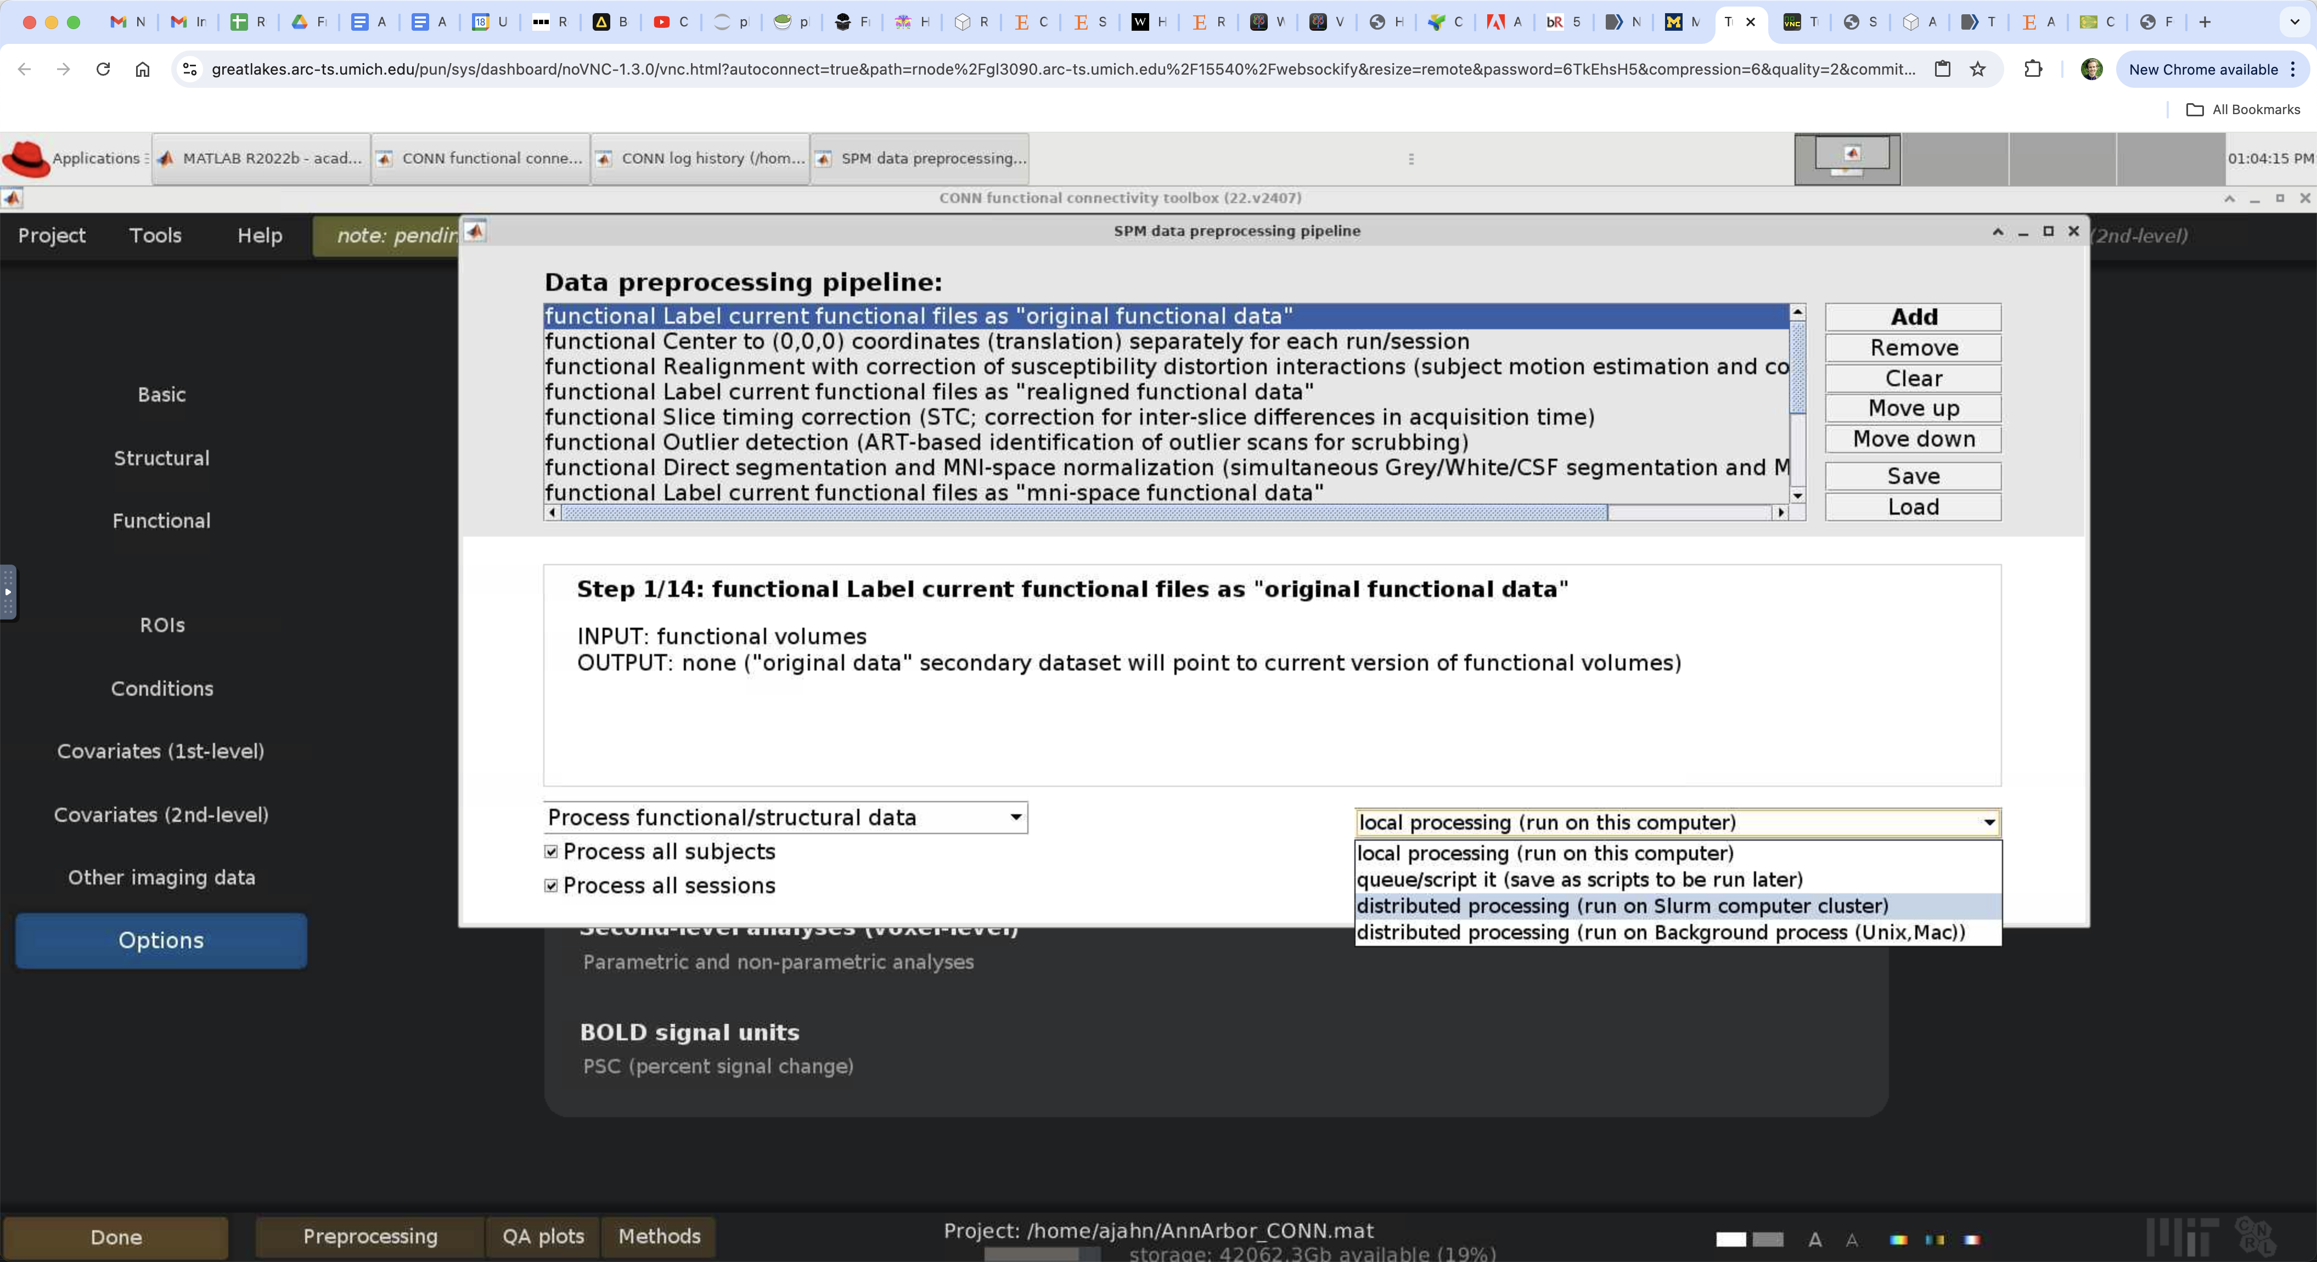
Task: Open a new browser tab
Action: [x=2204, y=21]
